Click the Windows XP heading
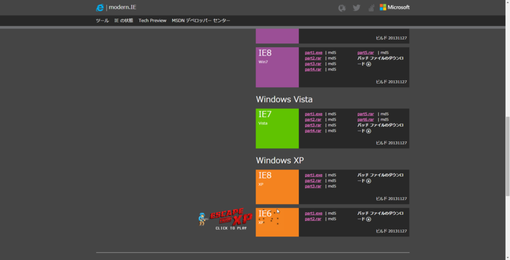 280,161
